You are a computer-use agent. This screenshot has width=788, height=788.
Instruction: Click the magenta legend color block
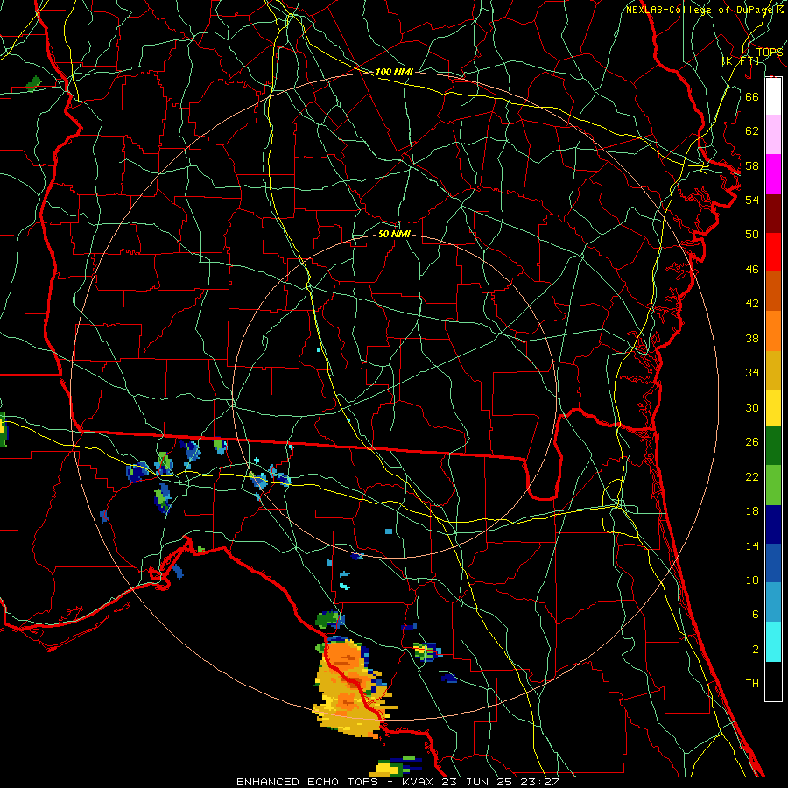coord(773,174)
